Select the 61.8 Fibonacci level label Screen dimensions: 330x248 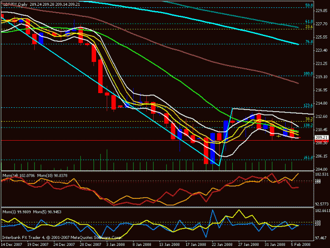click(309, 22)
